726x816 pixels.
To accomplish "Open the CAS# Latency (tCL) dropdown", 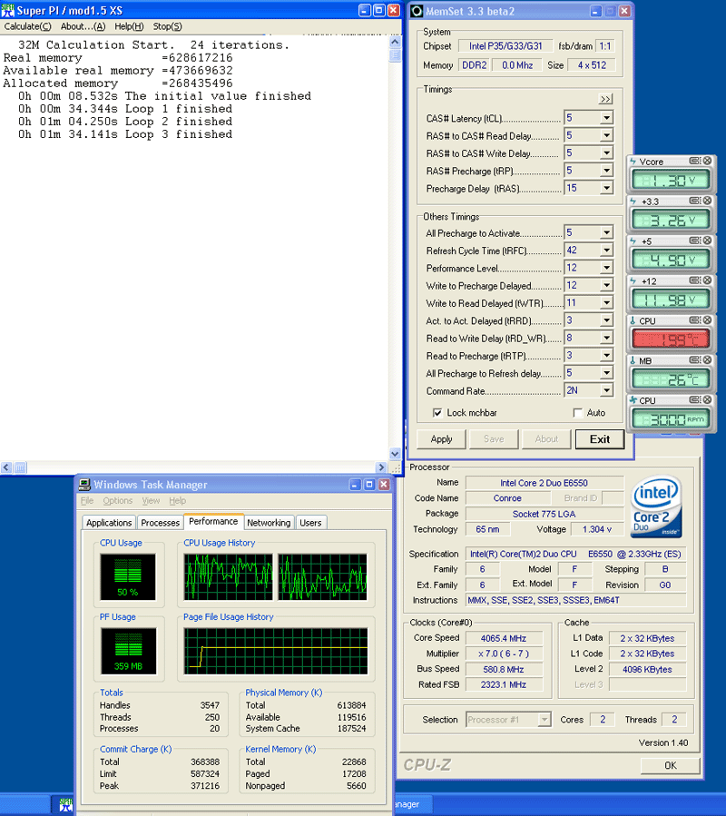I will [x=606, y=119].
